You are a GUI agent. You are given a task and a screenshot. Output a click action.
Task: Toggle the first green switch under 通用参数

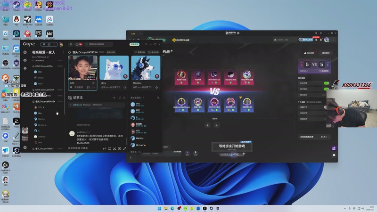point(327,83)
